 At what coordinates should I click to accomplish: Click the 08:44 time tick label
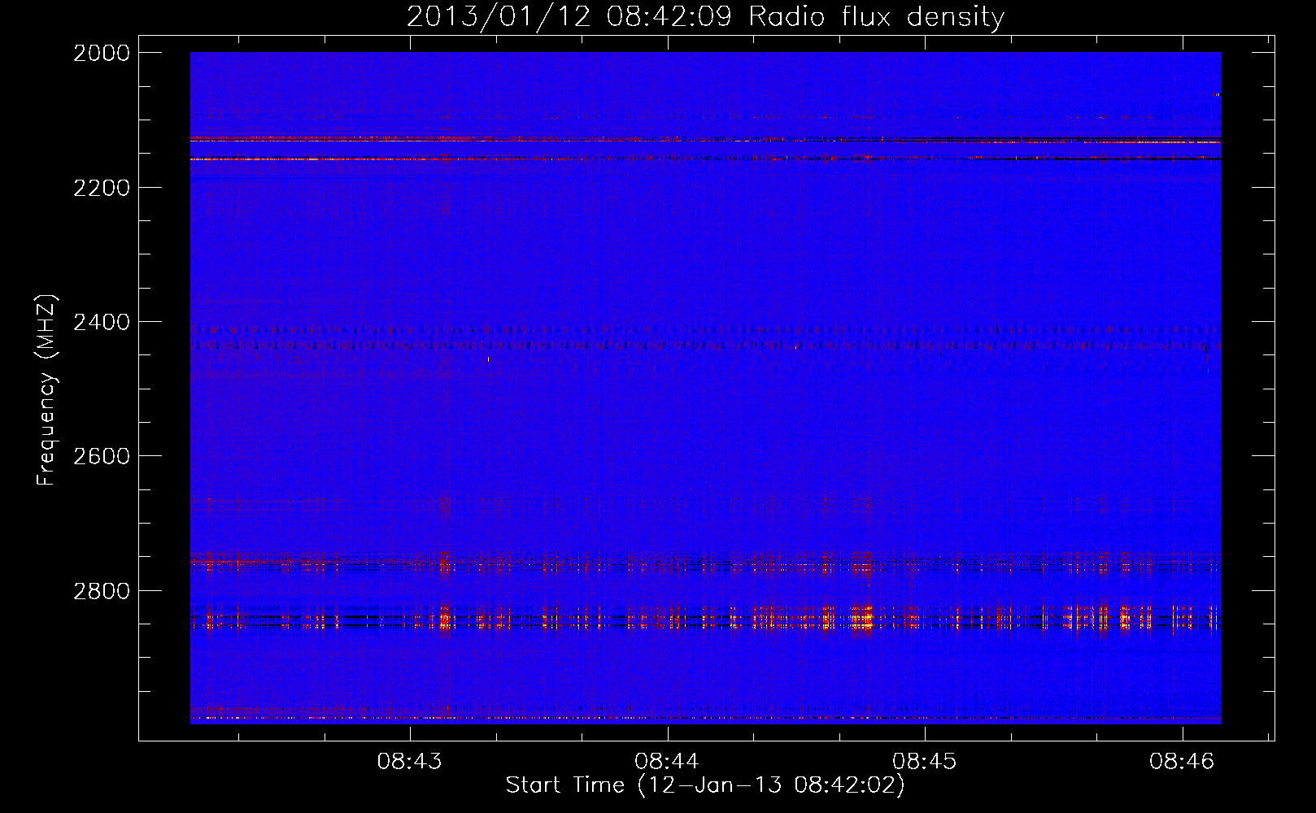pos(667,762)
